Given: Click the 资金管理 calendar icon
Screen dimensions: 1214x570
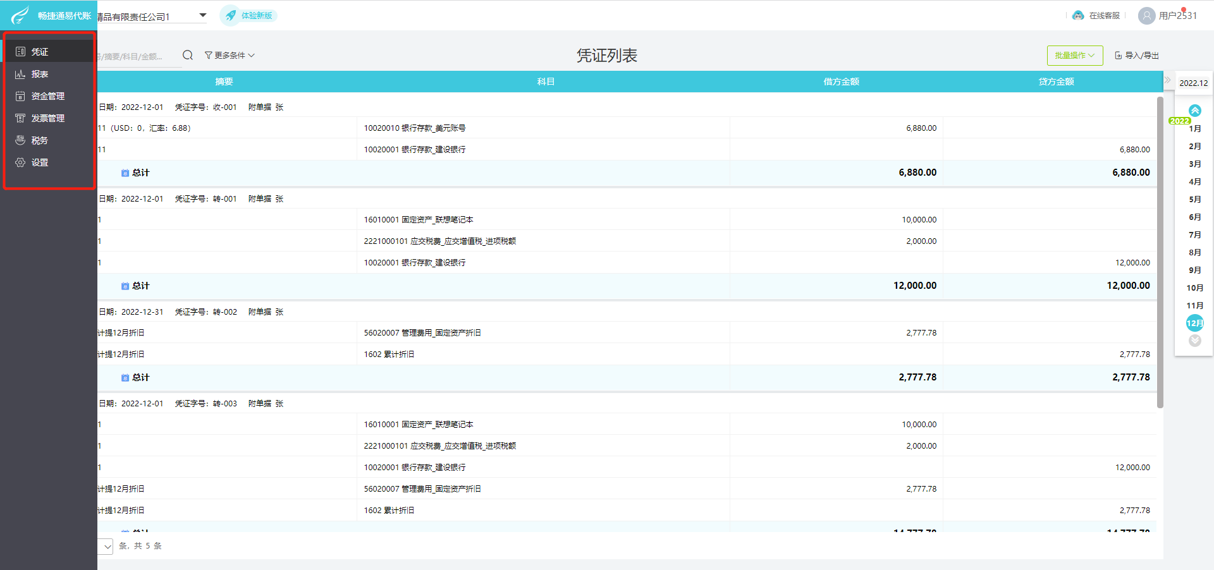Looking at the screenshot, I should point(20,96).
